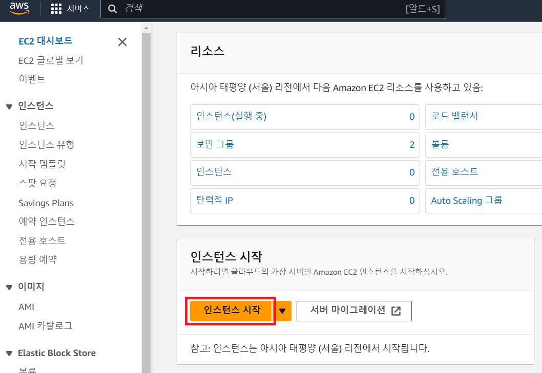This screenshot has width=542, height=373.
Task: Go to 이벤트 in sidebar
Action: tap(32, 79)
